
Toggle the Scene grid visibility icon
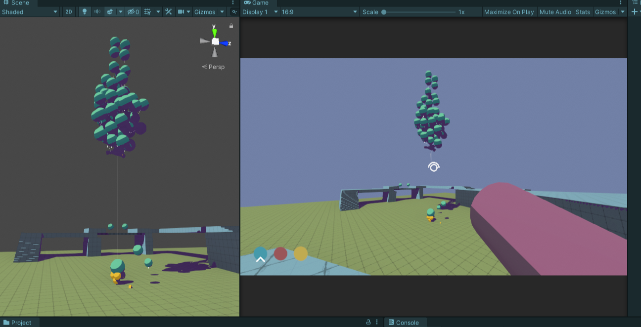(x=148, y=12)
